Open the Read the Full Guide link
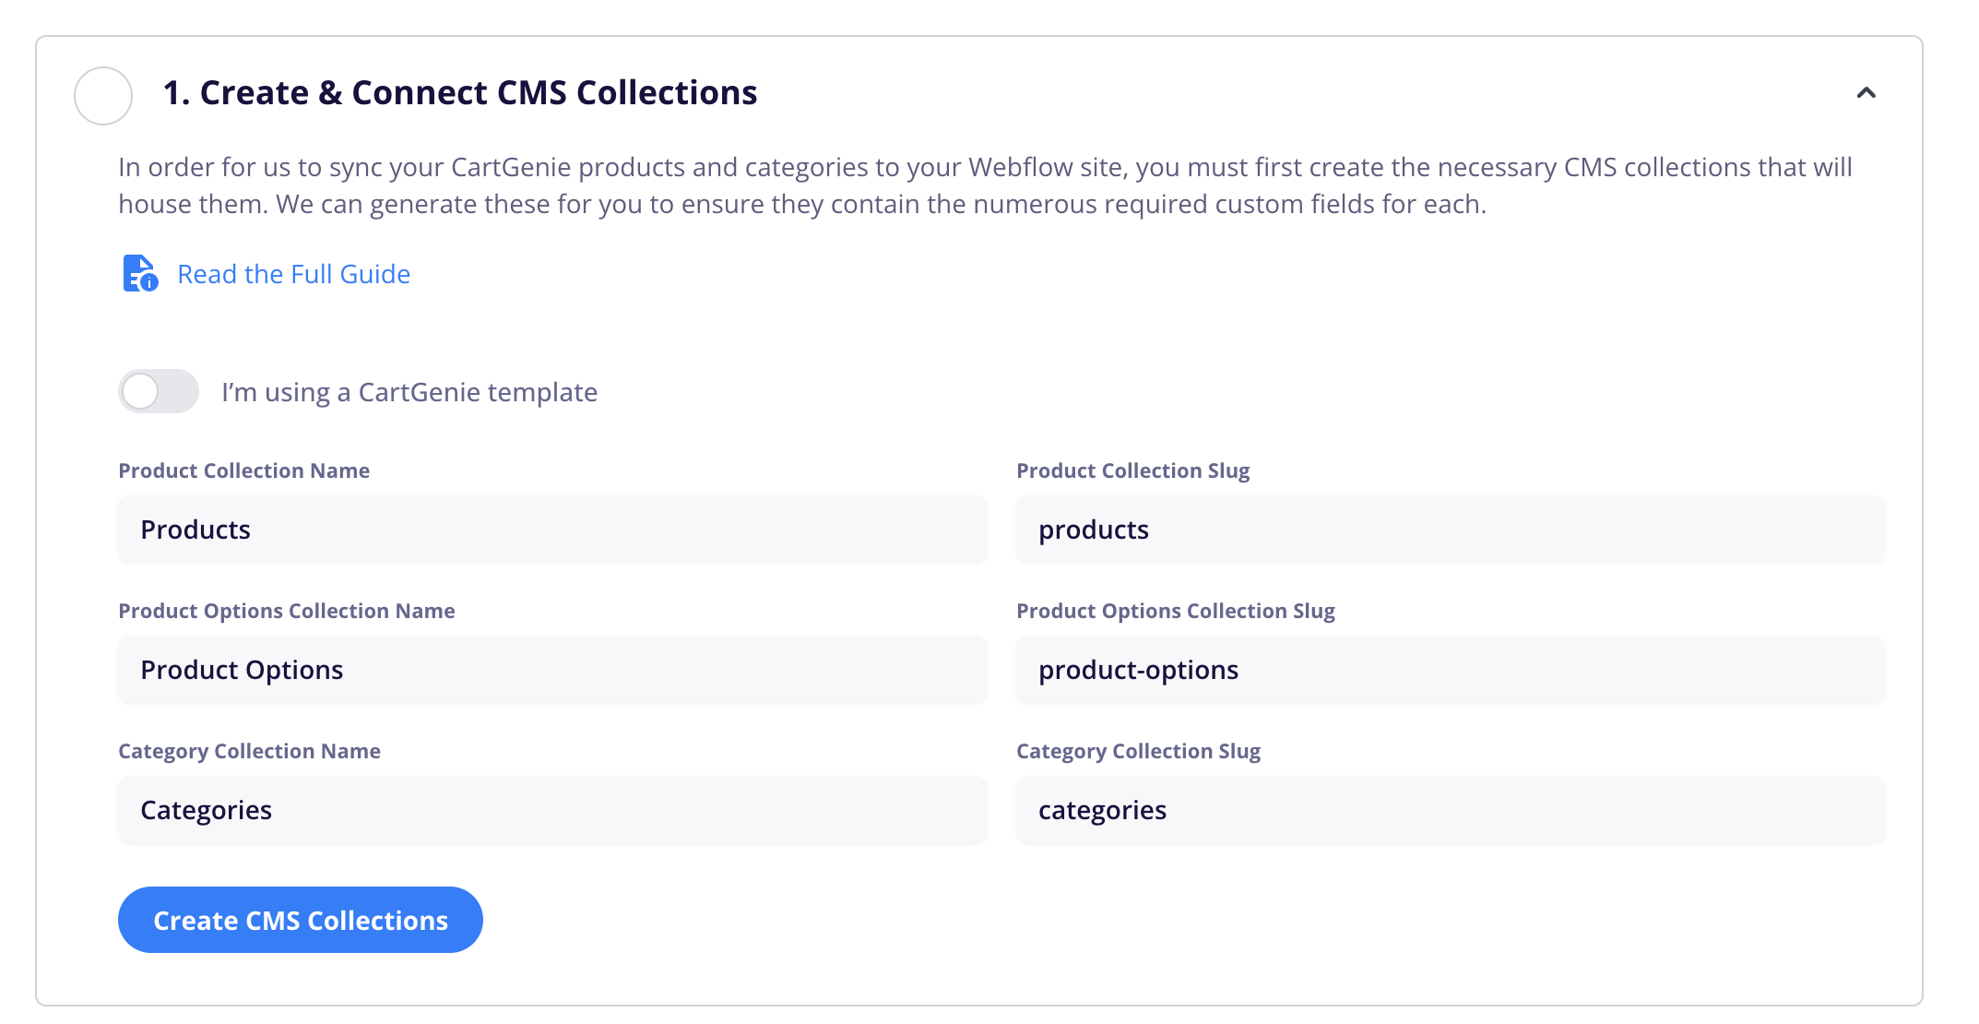Image resolution: width=1979 pixels, height=1024 pixels. tap(293, 274)
